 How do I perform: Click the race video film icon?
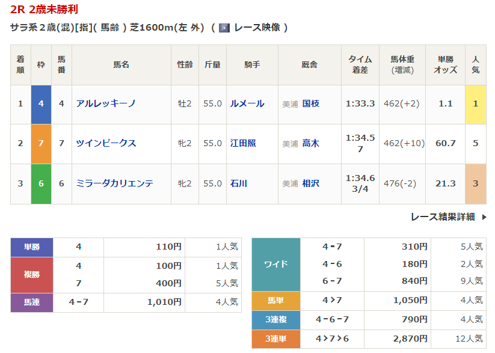[x=224, y=28]
